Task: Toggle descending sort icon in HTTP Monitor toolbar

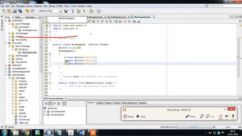Action: pos(59,104)
